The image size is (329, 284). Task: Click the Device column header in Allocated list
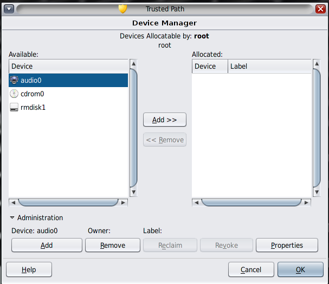coord(210,66)
